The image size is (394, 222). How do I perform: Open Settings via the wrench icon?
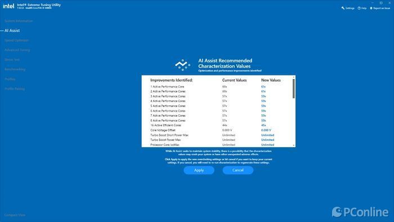(x=343, y=8)
